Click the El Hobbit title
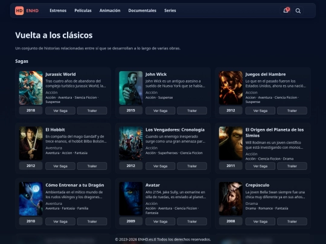 coord(55,130)
